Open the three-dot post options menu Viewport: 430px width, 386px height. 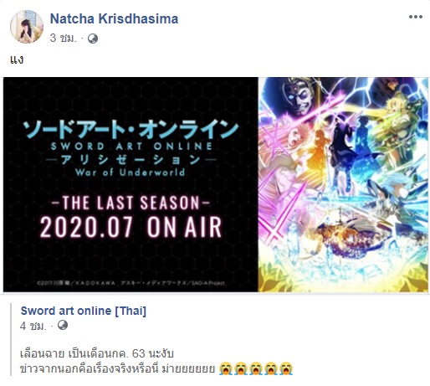(416, 17)
